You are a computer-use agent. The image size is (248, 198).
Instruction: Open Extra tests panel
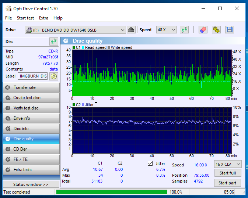(x=31, y=170)
